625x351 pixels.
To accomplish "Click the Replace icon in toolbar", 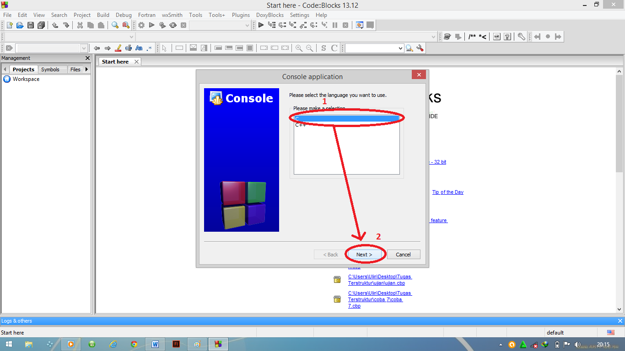I will coord(126,25).
